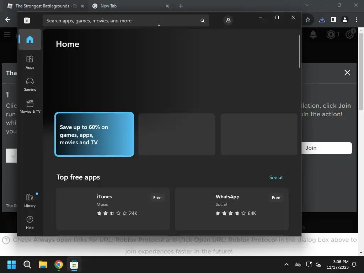Open Google Chrome from the taskbar

[59, 264]
